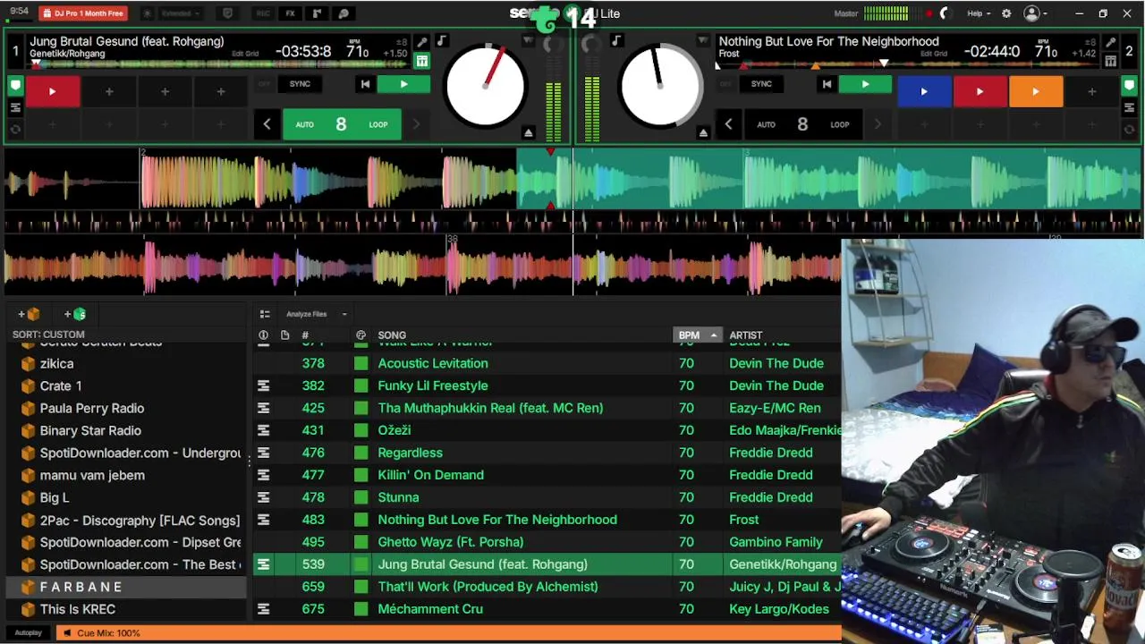Viewport: 1145px width, 644px height.
Task: Eject track from deck 2
Action: pos(703,132)
